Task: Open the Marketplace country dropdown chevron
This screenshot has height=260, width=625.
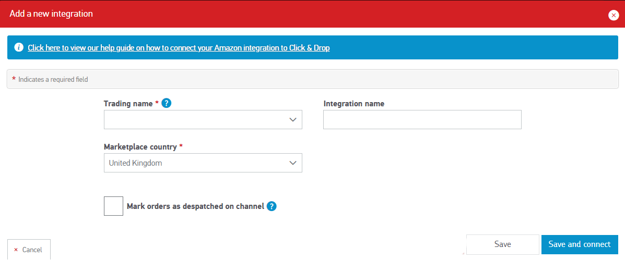Action: (x=293, y=163)
